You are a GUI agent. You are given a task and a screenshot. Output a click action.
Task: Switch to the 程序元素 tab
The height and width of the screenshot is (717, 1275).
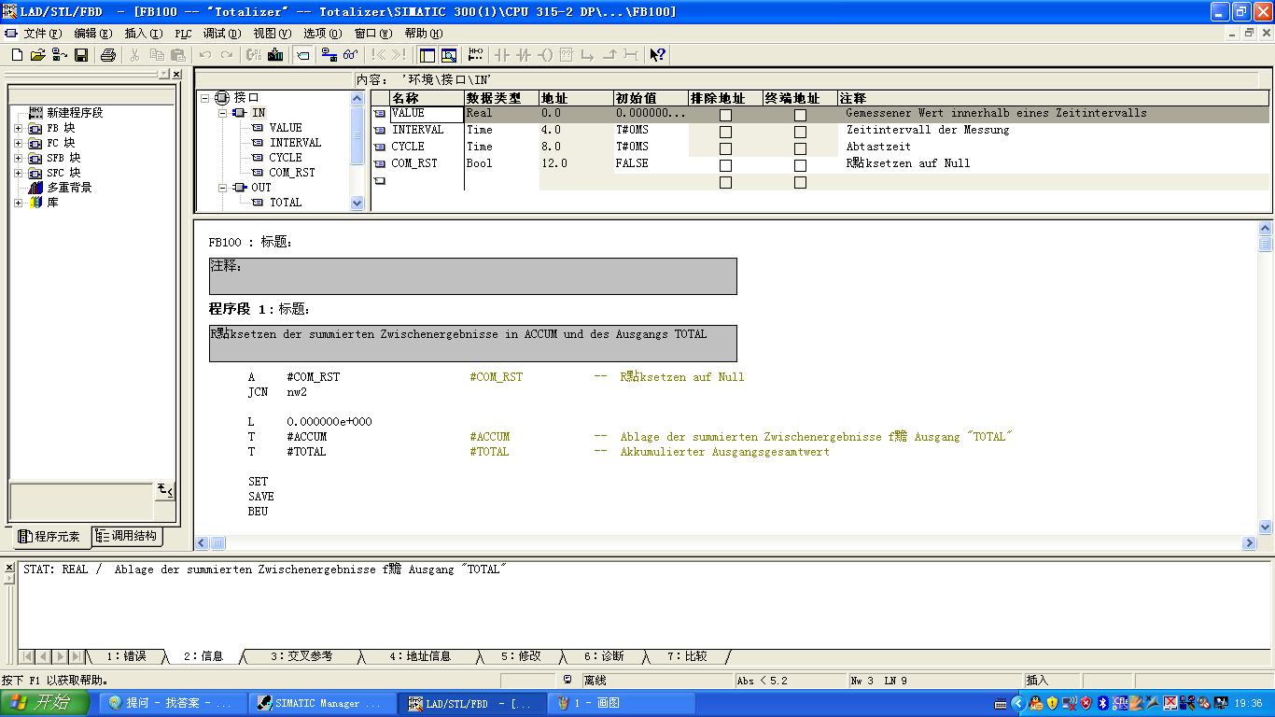pyautogui.click(x=50, y=537)
